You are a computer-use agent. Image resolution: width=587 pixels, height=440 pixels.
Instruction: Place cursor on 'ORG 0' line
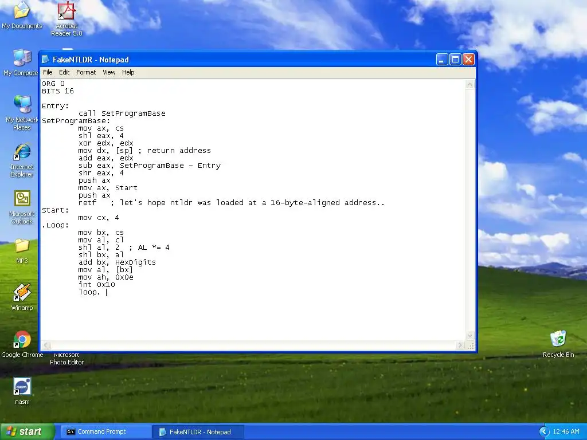coord(53,84)
